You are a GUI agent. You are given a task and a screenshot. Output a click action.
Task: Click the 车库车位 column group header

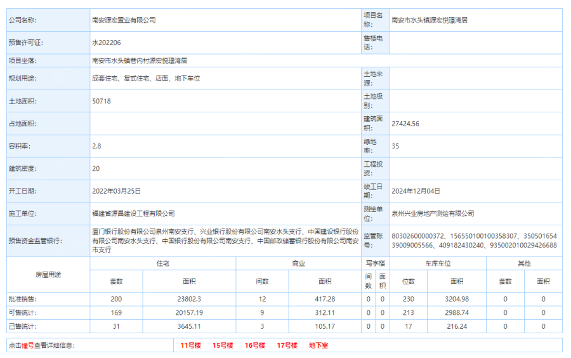tap(438, 263)
